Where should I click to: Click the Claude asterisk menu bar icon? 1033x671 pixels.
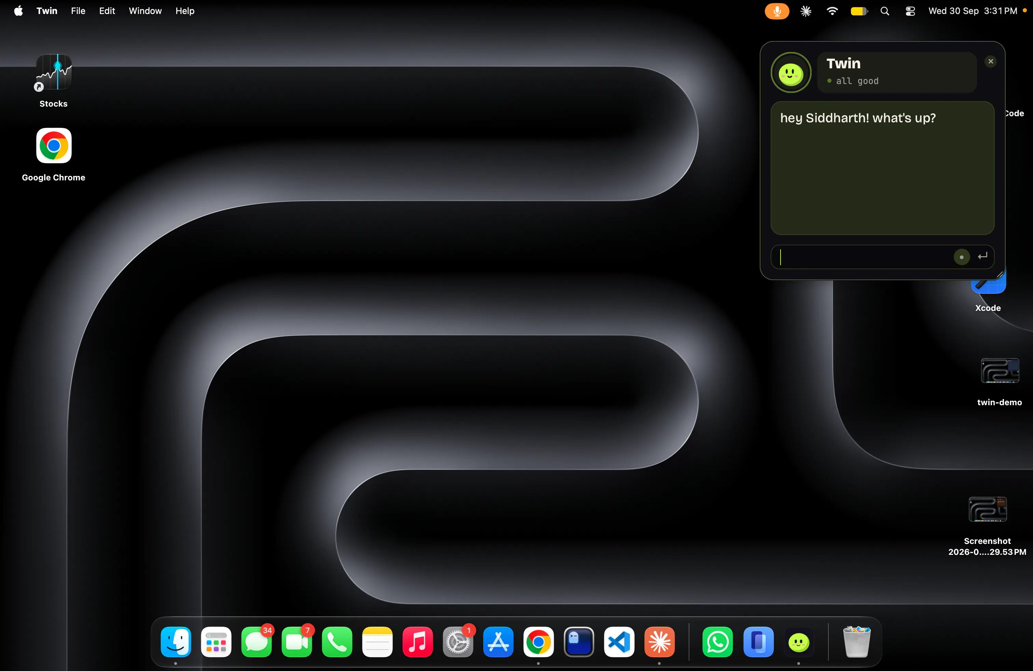806,11
